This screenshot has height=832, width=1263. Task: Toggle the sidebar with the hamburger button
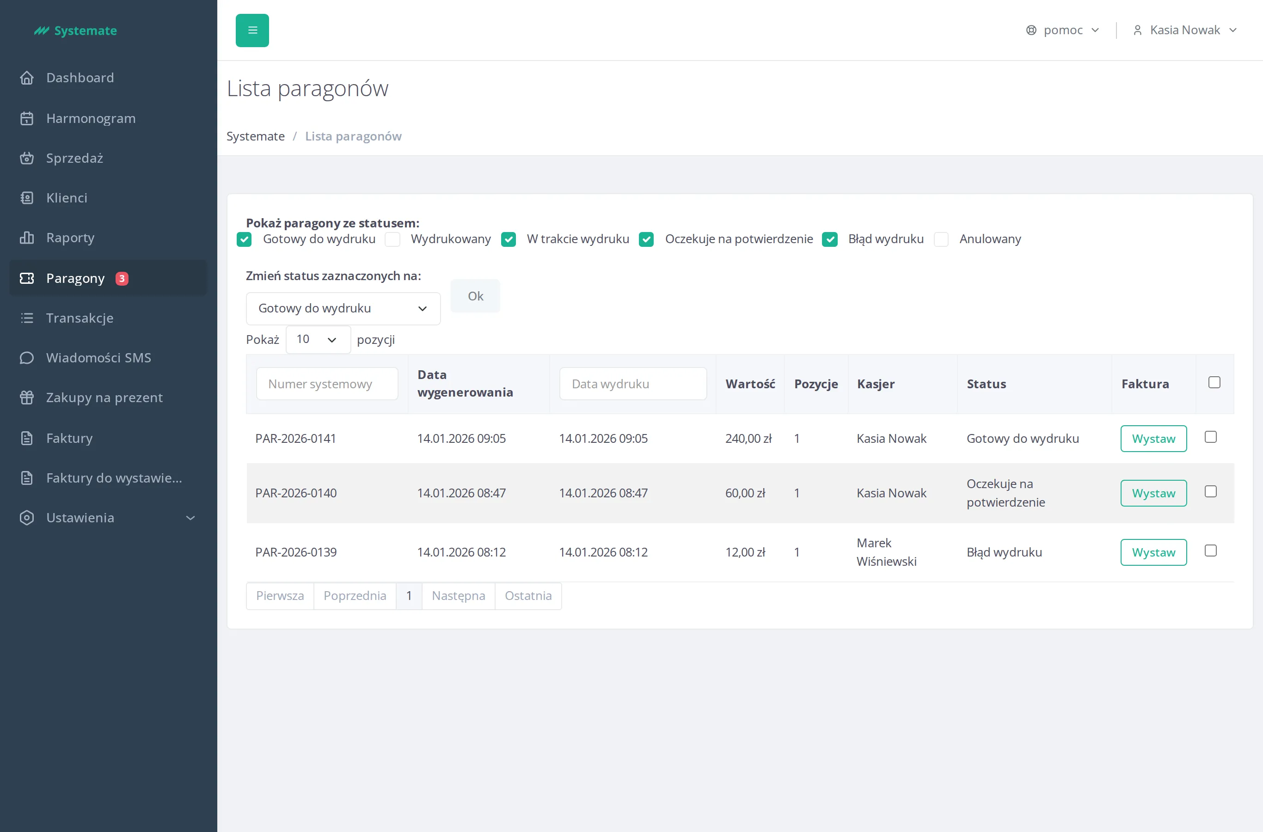252,30
